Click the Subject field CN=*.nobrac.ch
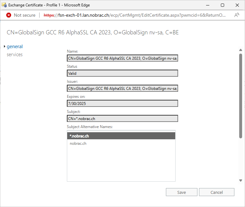The height and width of the screenshot is (207, 245). coord(122,118)
